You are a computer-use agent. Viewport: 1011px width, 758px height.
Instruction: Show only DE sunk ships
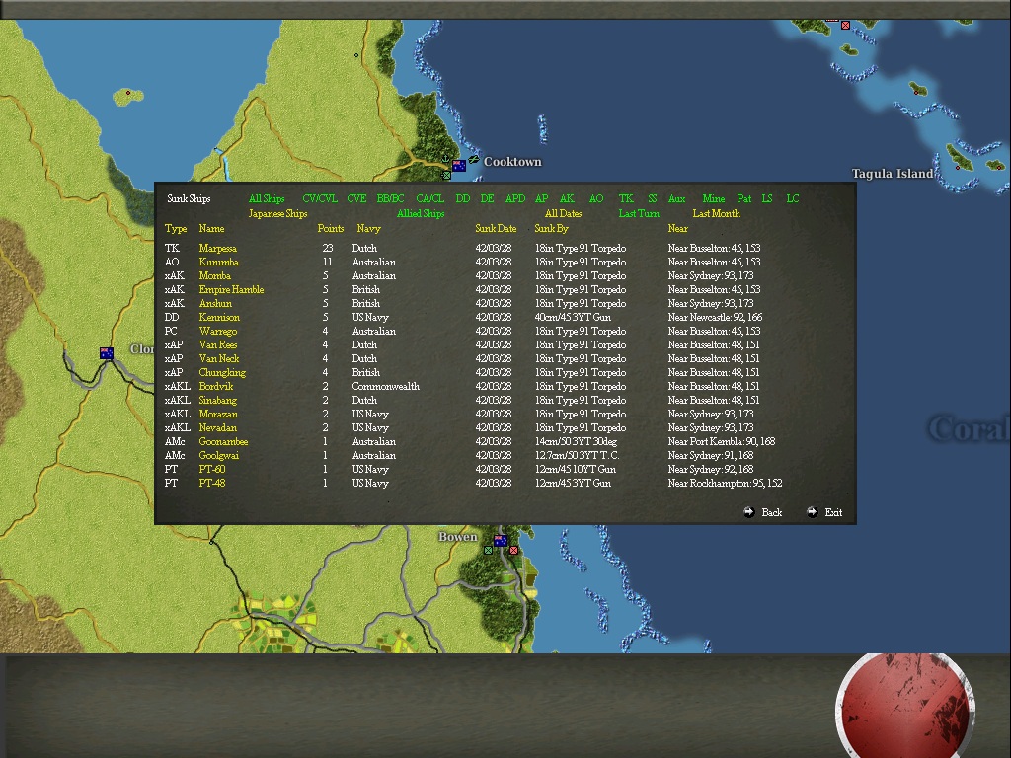488,198
